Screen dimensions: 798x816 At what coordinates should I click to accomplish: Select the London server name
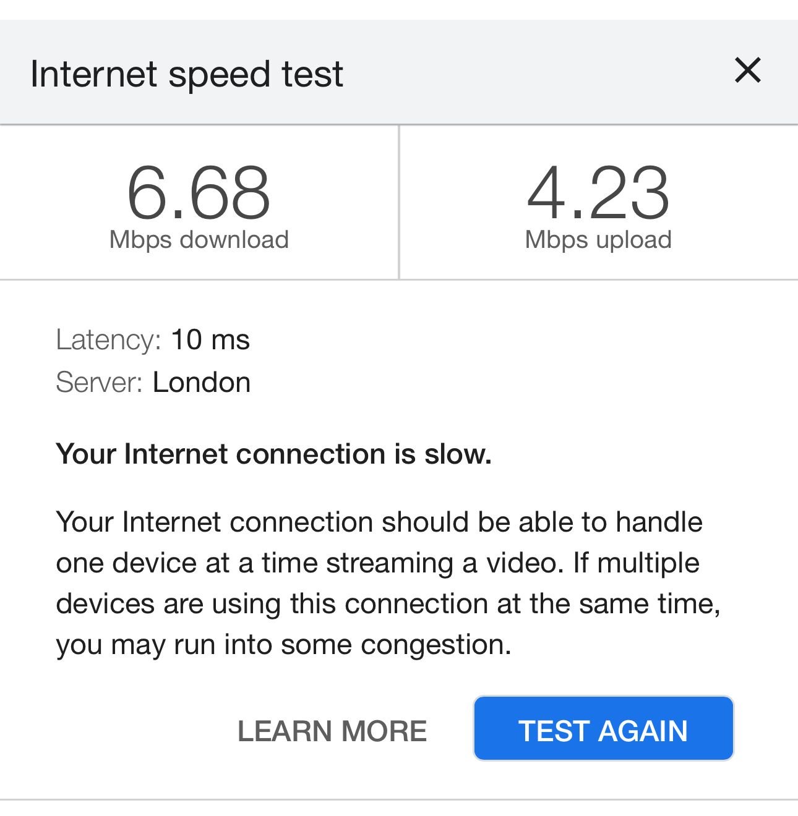tap(202, 383)
